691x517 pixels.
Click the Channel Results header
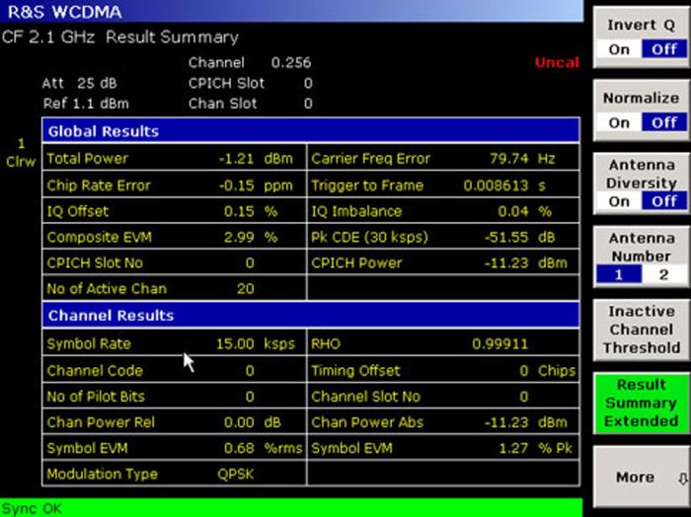coord(311,316)
